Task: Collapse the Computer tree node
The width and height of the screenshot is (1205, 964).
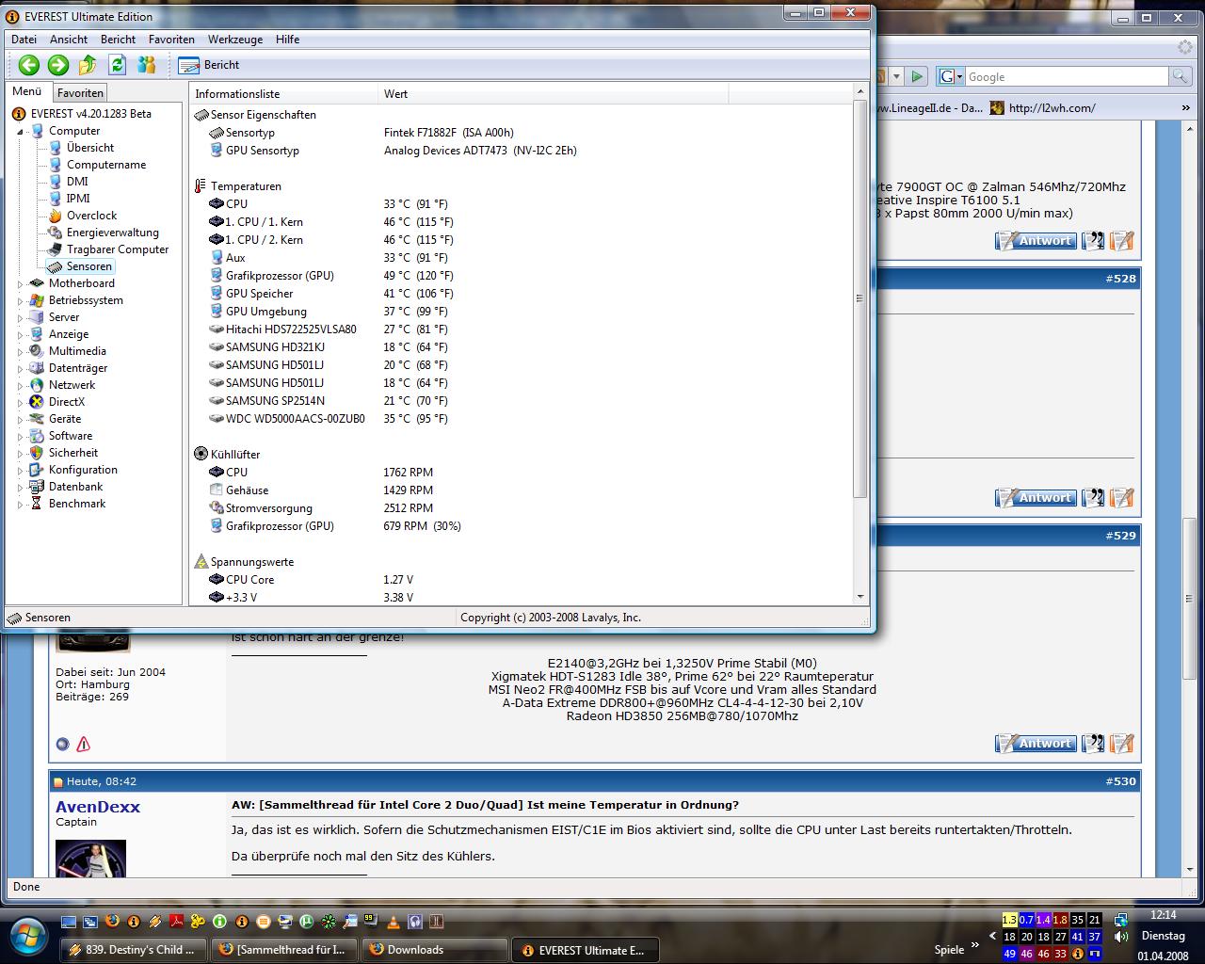Action: [x=20, y=131]
